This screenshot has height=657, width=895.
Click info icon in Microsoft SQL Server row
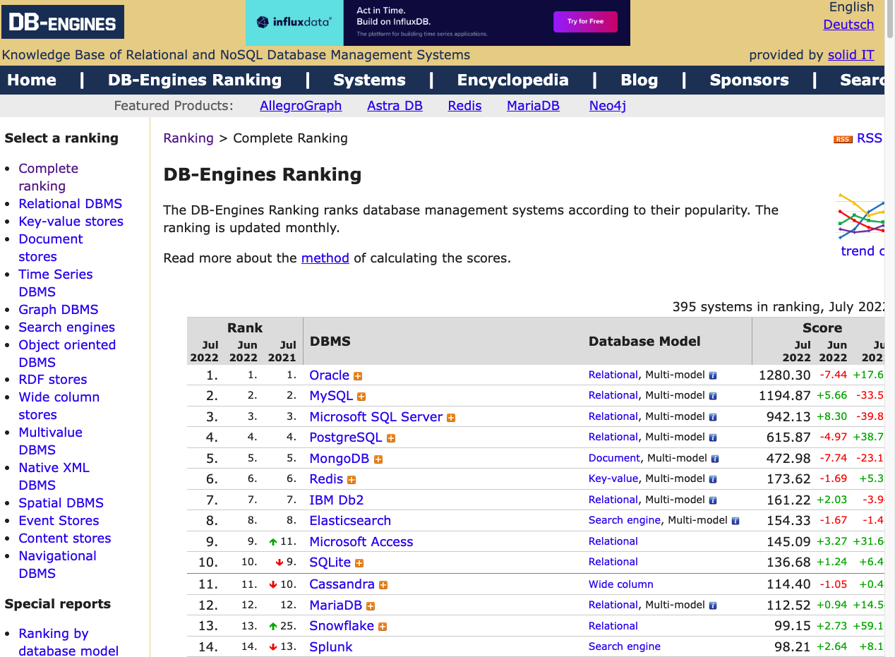point(713,418)
